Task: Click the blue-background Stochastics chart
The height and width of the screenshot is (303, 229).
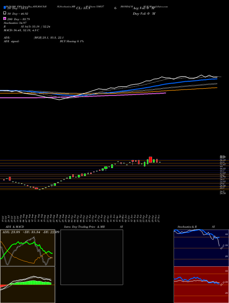Action: 202,248
